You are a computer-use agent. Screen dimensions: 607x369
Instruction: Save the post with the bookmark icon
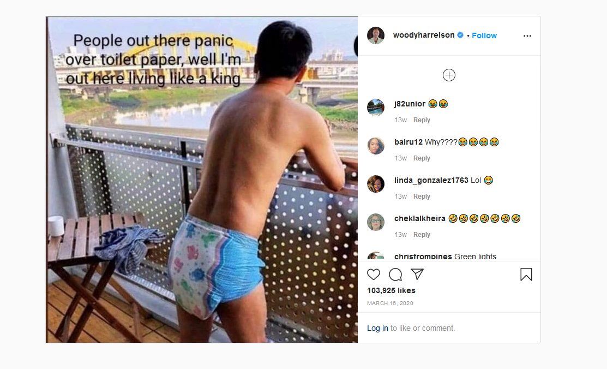tap(526, 275)
